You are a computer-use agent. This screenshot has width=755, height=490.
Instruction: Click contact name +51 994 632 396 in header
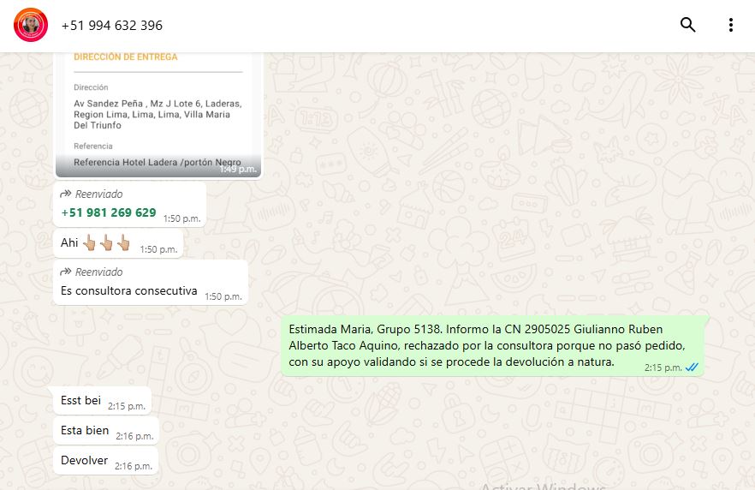tap(112, 26)
